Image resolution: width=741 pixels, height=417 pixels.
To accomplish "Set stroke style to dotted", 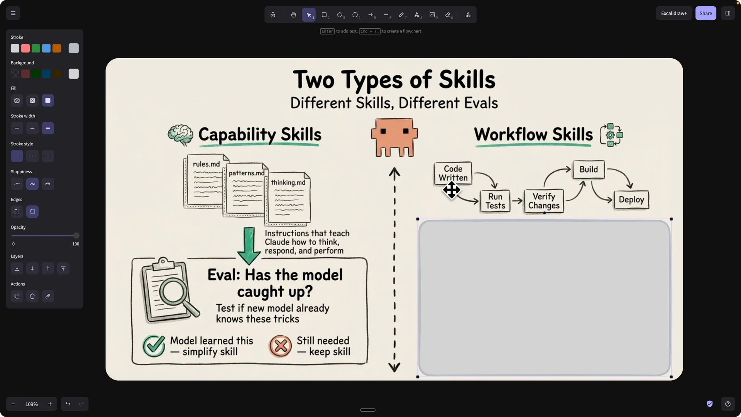I will point(48,156).
